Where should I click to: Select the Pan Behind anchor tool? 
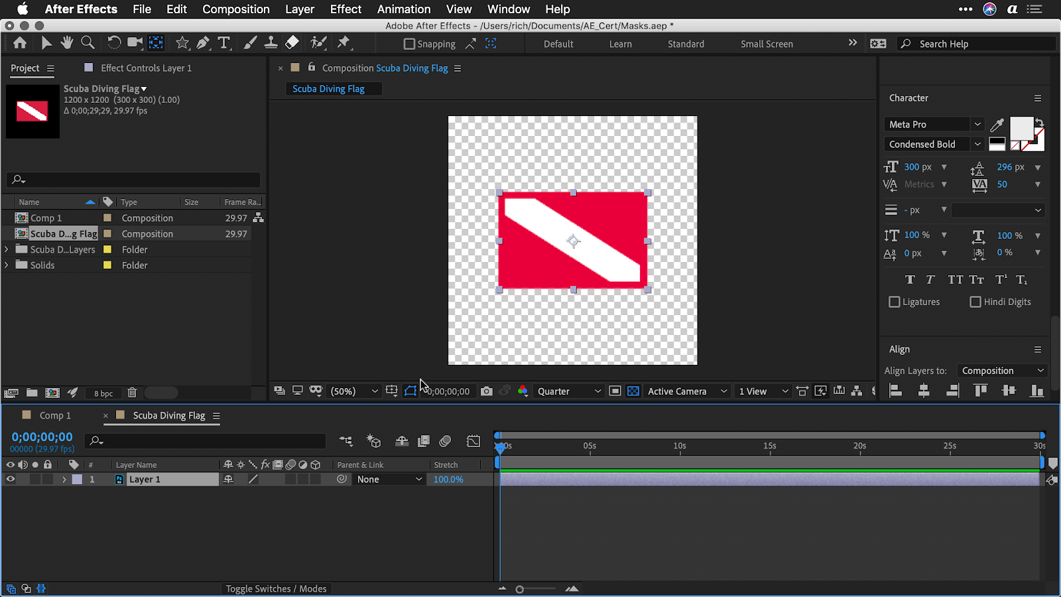[156, 43]
